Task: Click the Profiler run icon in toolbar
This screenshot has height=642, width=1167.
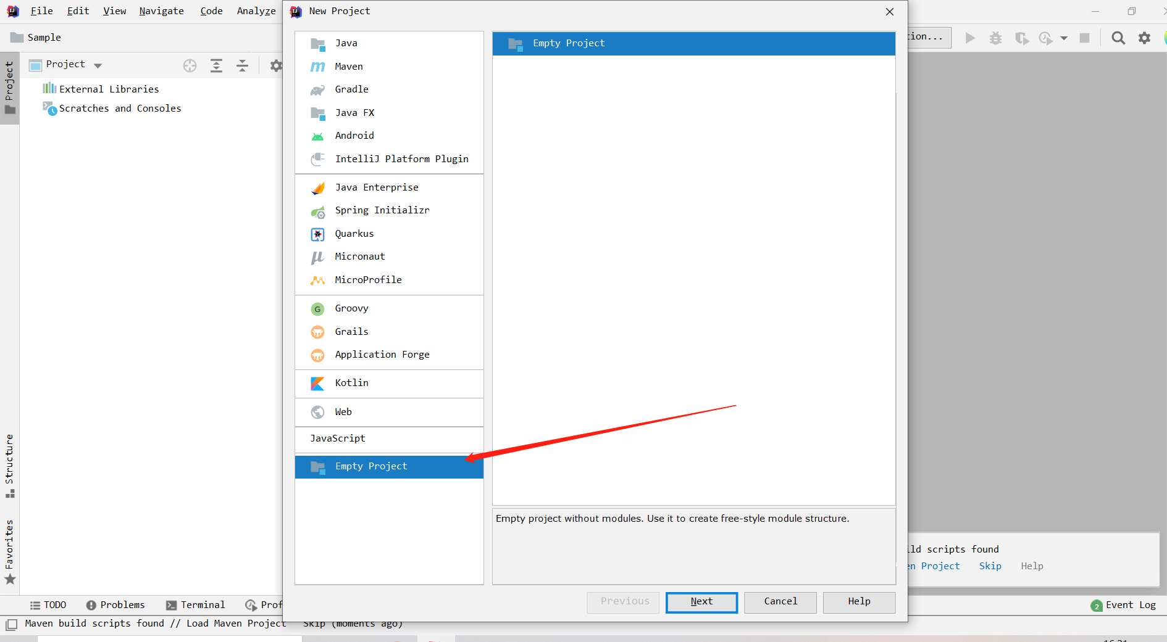Action: point(1045,38)
